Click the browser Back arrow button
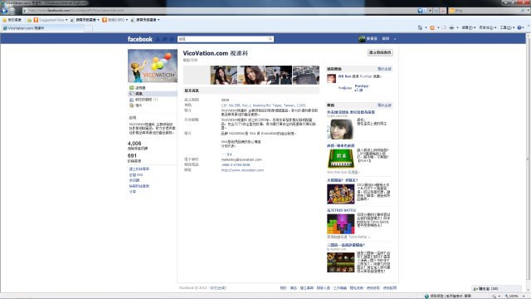 pyautogui.click(x=4, y=11)
